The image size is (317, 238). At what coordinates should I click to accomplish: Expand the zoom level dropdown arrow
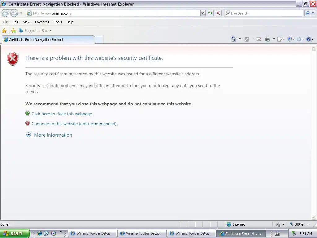pos(309,224)
